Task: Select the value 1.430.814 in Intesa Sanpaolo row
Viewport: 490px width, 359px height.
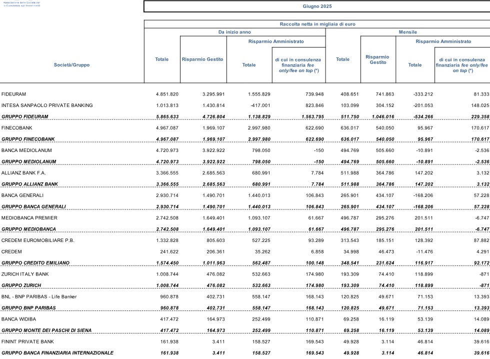Action: pyautogui.click(x=213, y=105)
